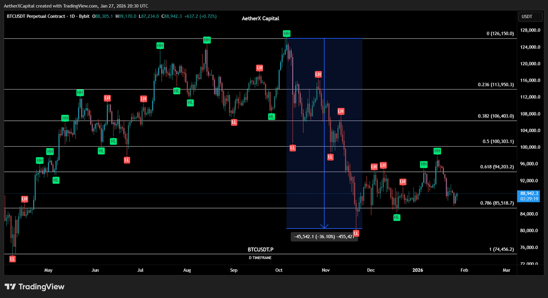The height and width of the screenshot is (298, 548).
Task: Click the 120,000.0 price axis label
Action: pos(530,64)
